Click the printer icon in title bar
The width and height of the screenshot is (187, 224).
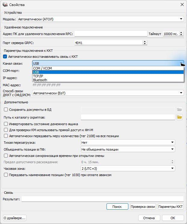(5, 4)
